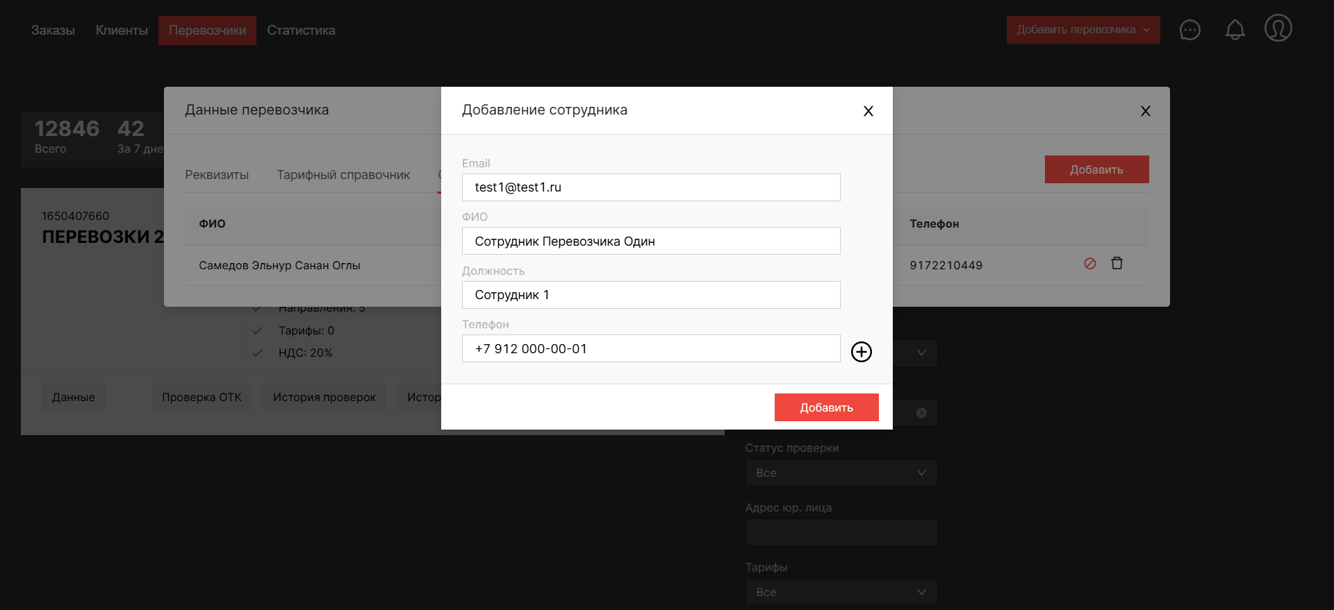Open the Статус проверки dropdown
The height and width of the screenshot is (610, 1334).
pyautogui.click(x=841, y=473)
